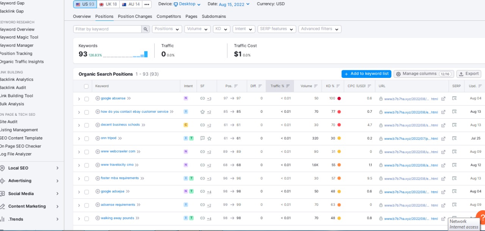Add google absense keyword via plus icon
This screenshot has width=485, height=231.
click(97, 98)
